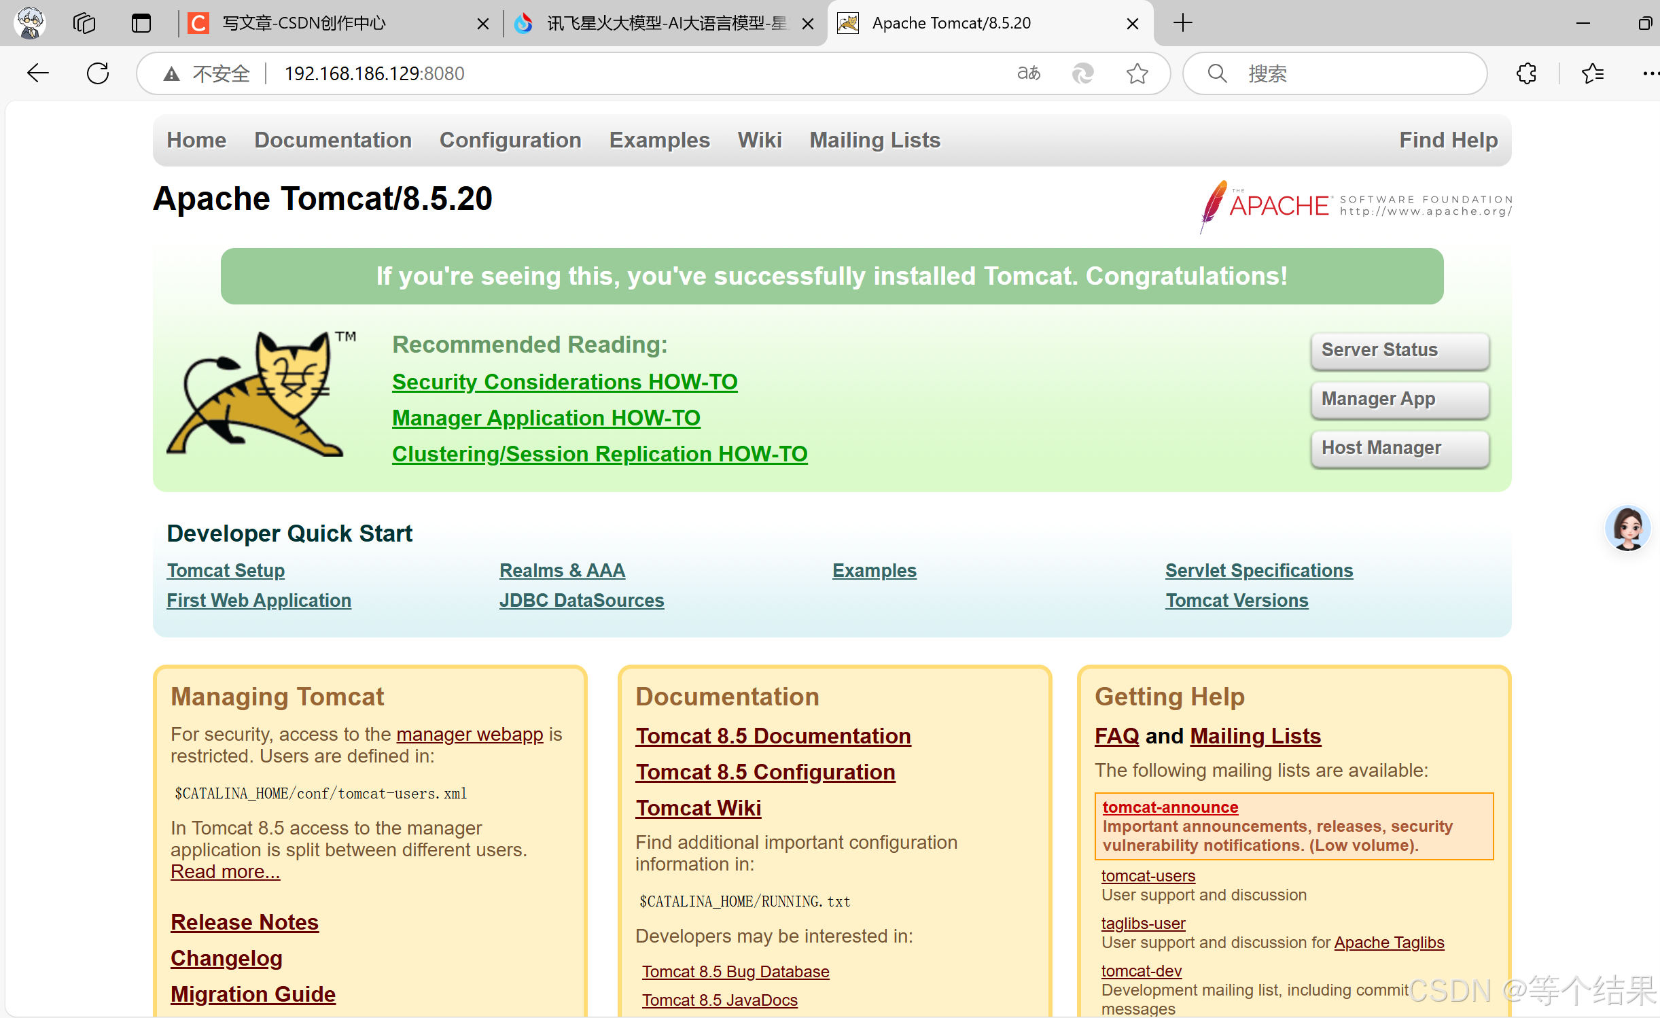Open Manager Application HOW-TO link
Screen dimensions: 1660x1018
546,418
